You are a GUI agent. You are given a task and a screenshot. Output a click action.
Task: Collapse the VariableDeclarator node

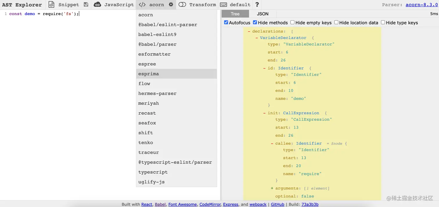257,38
